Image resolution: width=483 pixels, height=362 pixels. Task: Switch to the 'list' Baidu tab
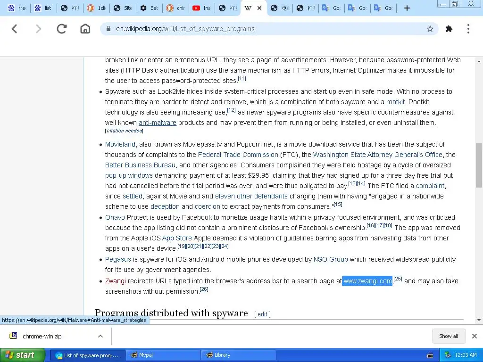[43, 8]
